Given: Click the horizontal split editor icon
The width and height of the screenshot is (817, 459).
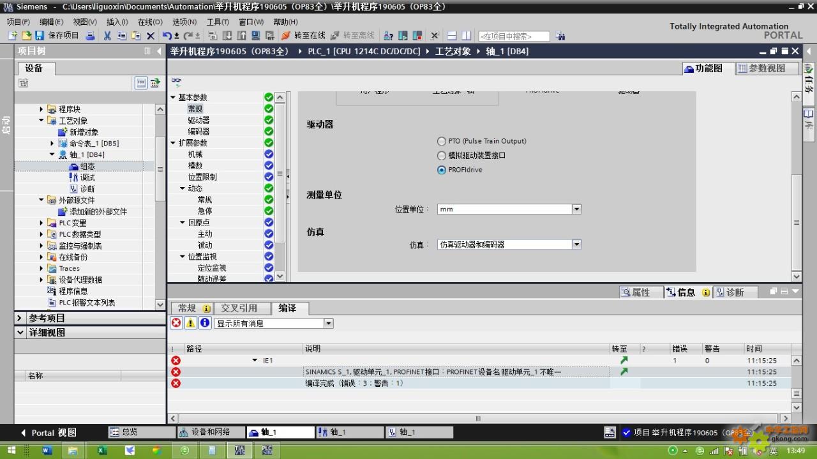Looking at the screenshot, I should pyautogui.click(x=452, y=36).
